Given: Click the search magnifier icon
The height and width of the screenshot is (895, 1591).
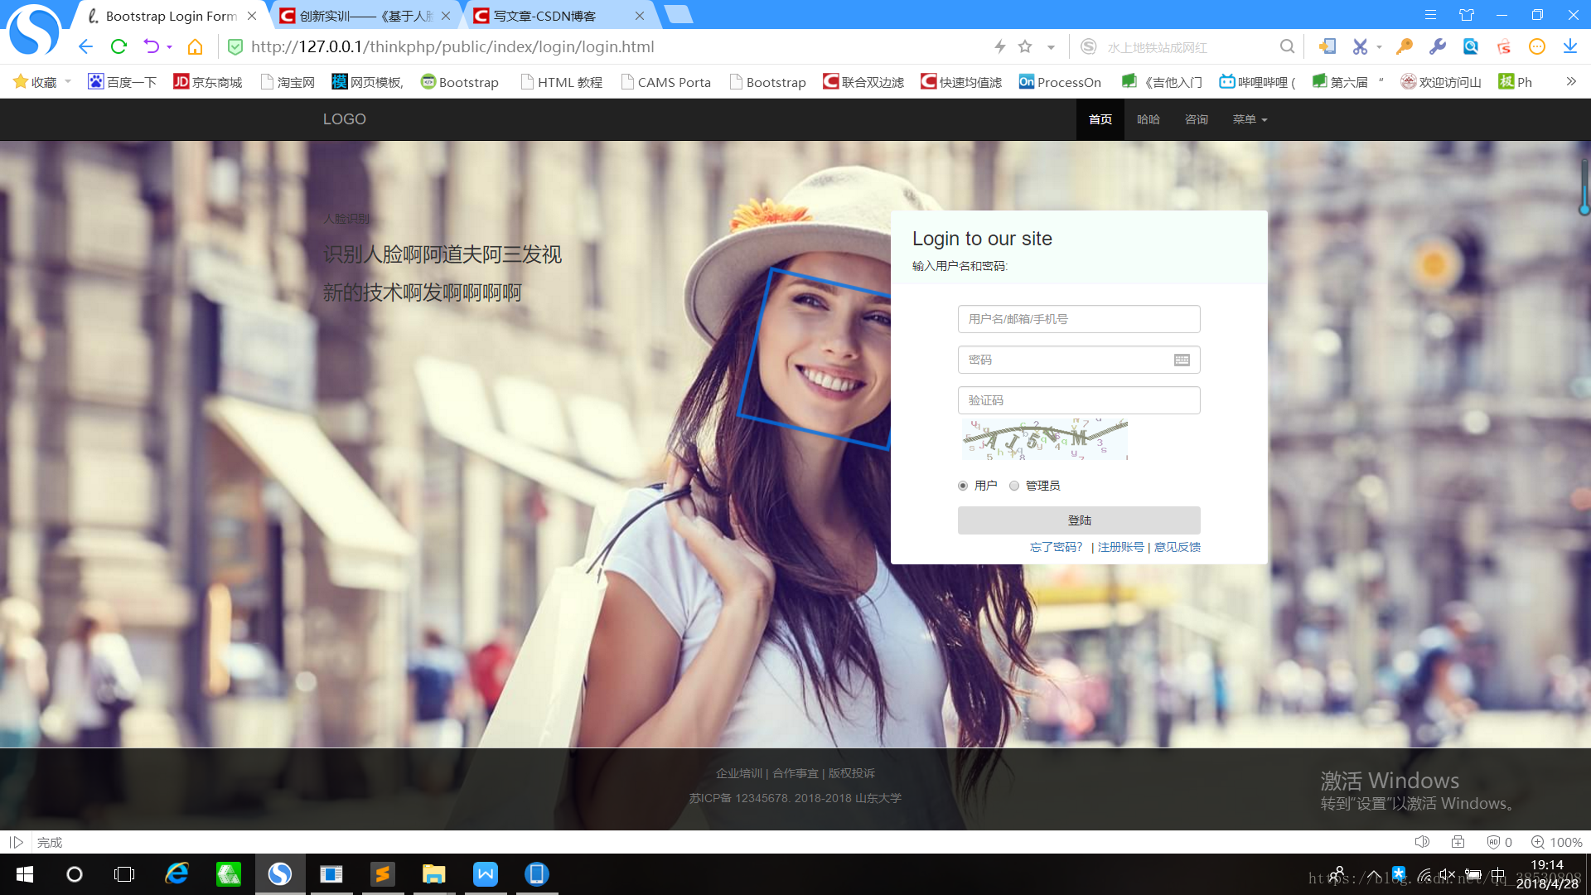Looking at the screenshot, I should point(1286,46).
